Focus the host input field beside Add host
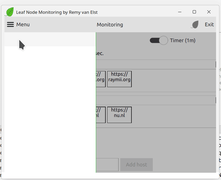 [x=107, y=165]
